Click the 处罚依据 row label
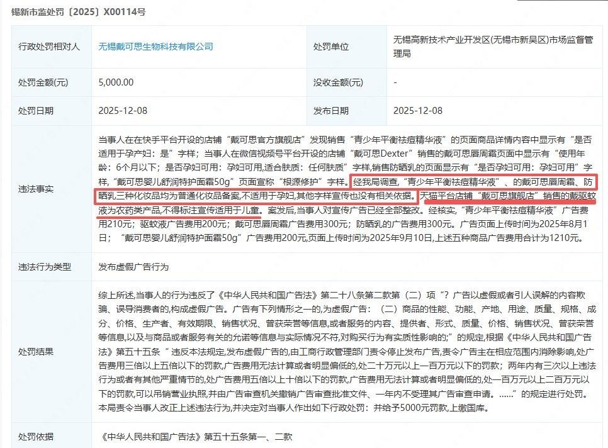Viewport: 608px width, 448px height. click(x=36, y=437)
